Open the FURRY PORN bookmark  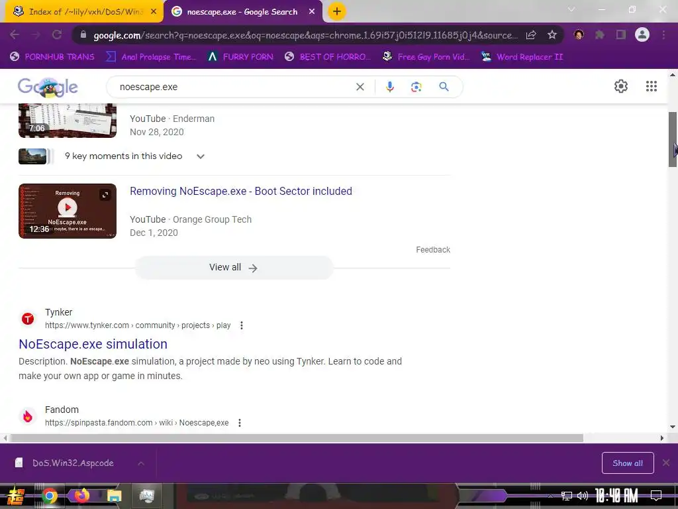pyautogui.click(x=240, y=57)
